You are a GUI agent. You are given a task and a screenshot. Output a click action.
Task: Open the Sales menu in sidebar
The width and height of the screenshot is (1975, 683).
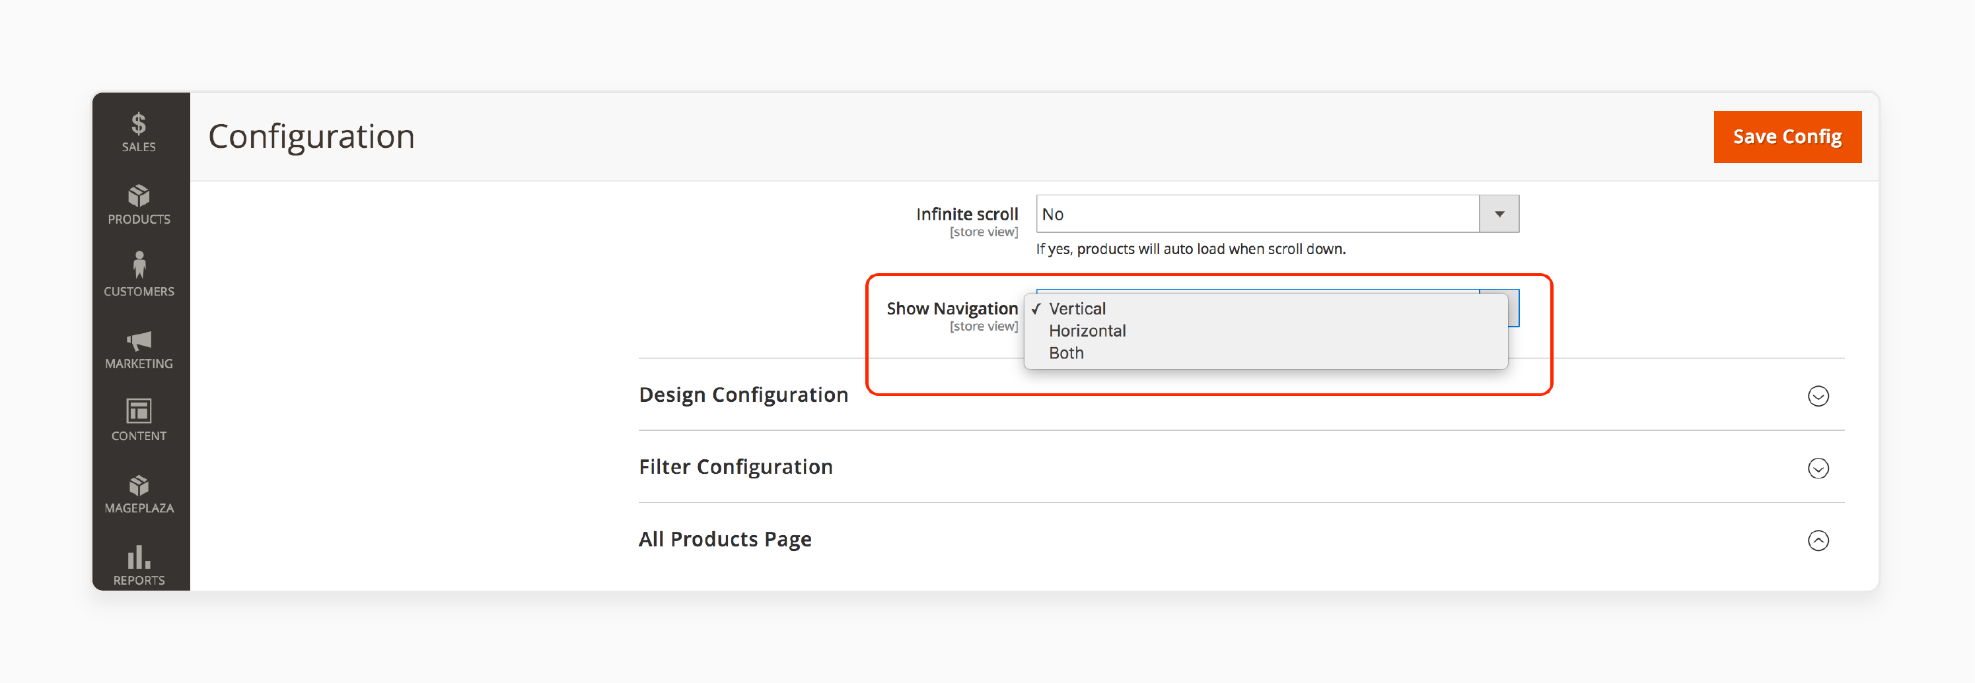pyautogui.click(x=139, y=133)
